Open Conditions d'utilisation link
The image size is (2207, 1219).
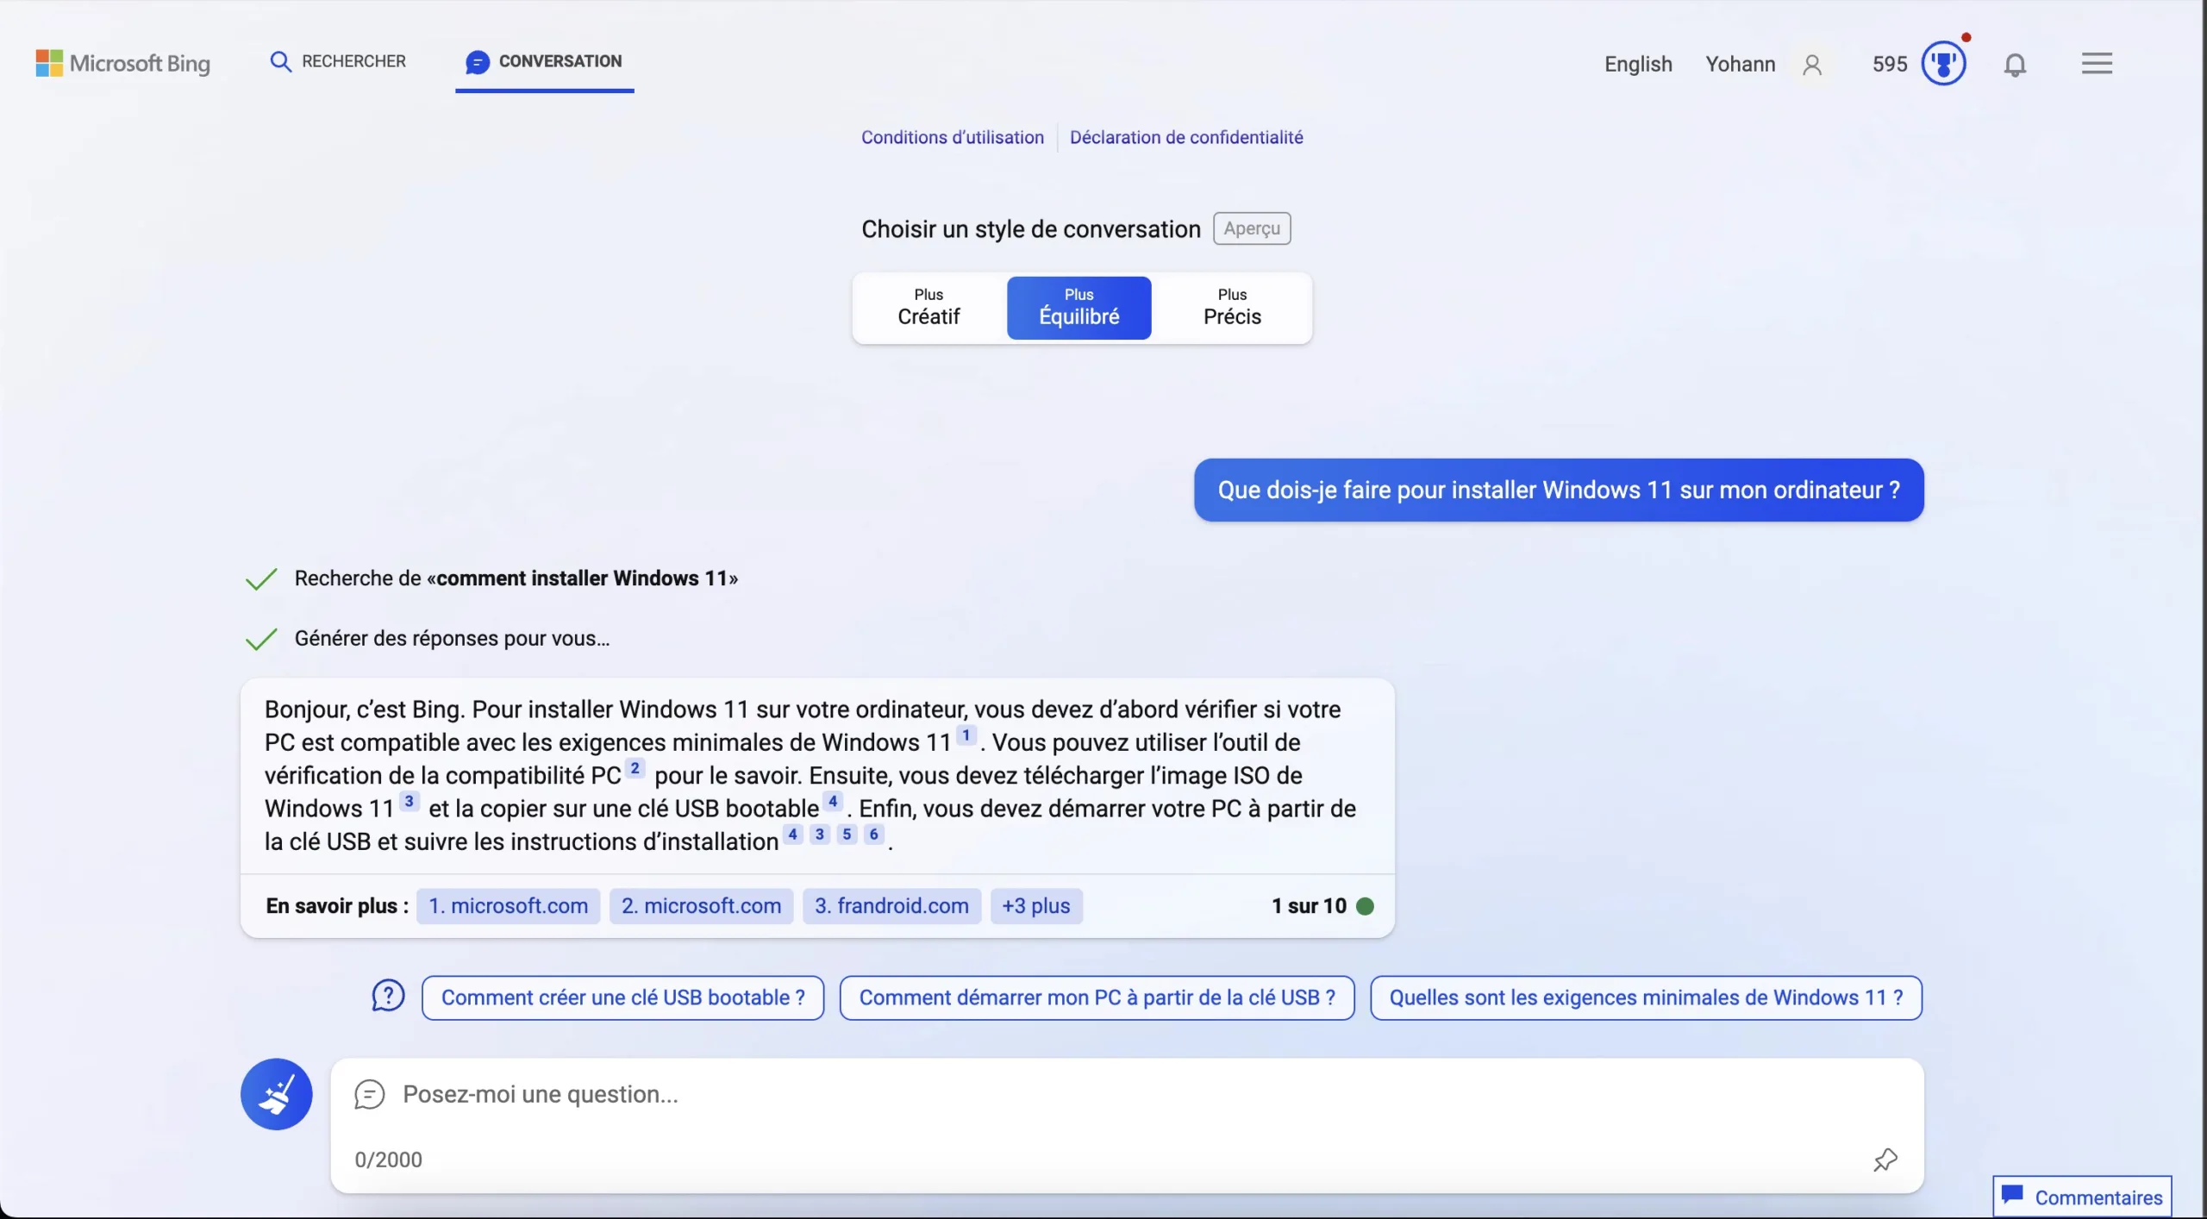952,137
